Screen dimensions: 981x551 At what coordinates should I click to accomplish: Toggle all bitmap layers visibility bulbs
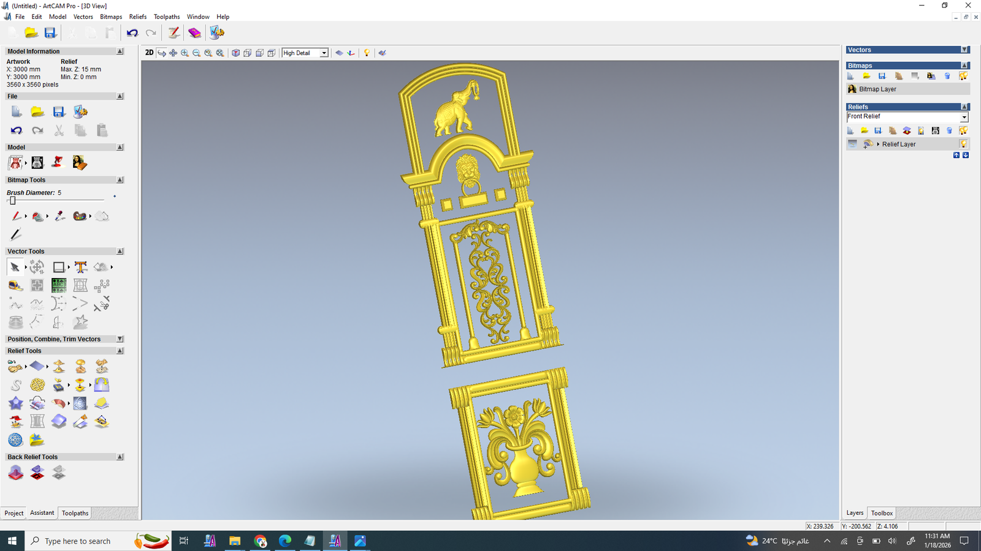[x=963, y=76]
